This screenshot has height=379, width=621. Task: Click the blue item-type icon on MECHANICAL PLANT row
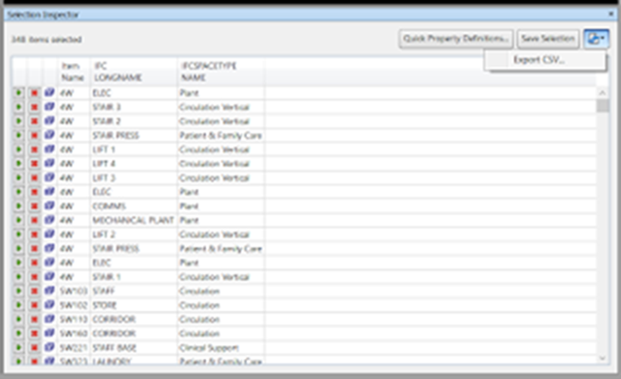(50, 220)
